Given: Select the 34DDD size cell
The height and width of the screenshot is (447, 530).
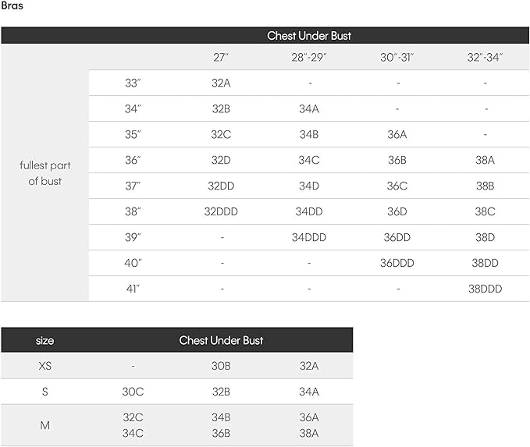Looking at the screenshot, I should [309, 237].
